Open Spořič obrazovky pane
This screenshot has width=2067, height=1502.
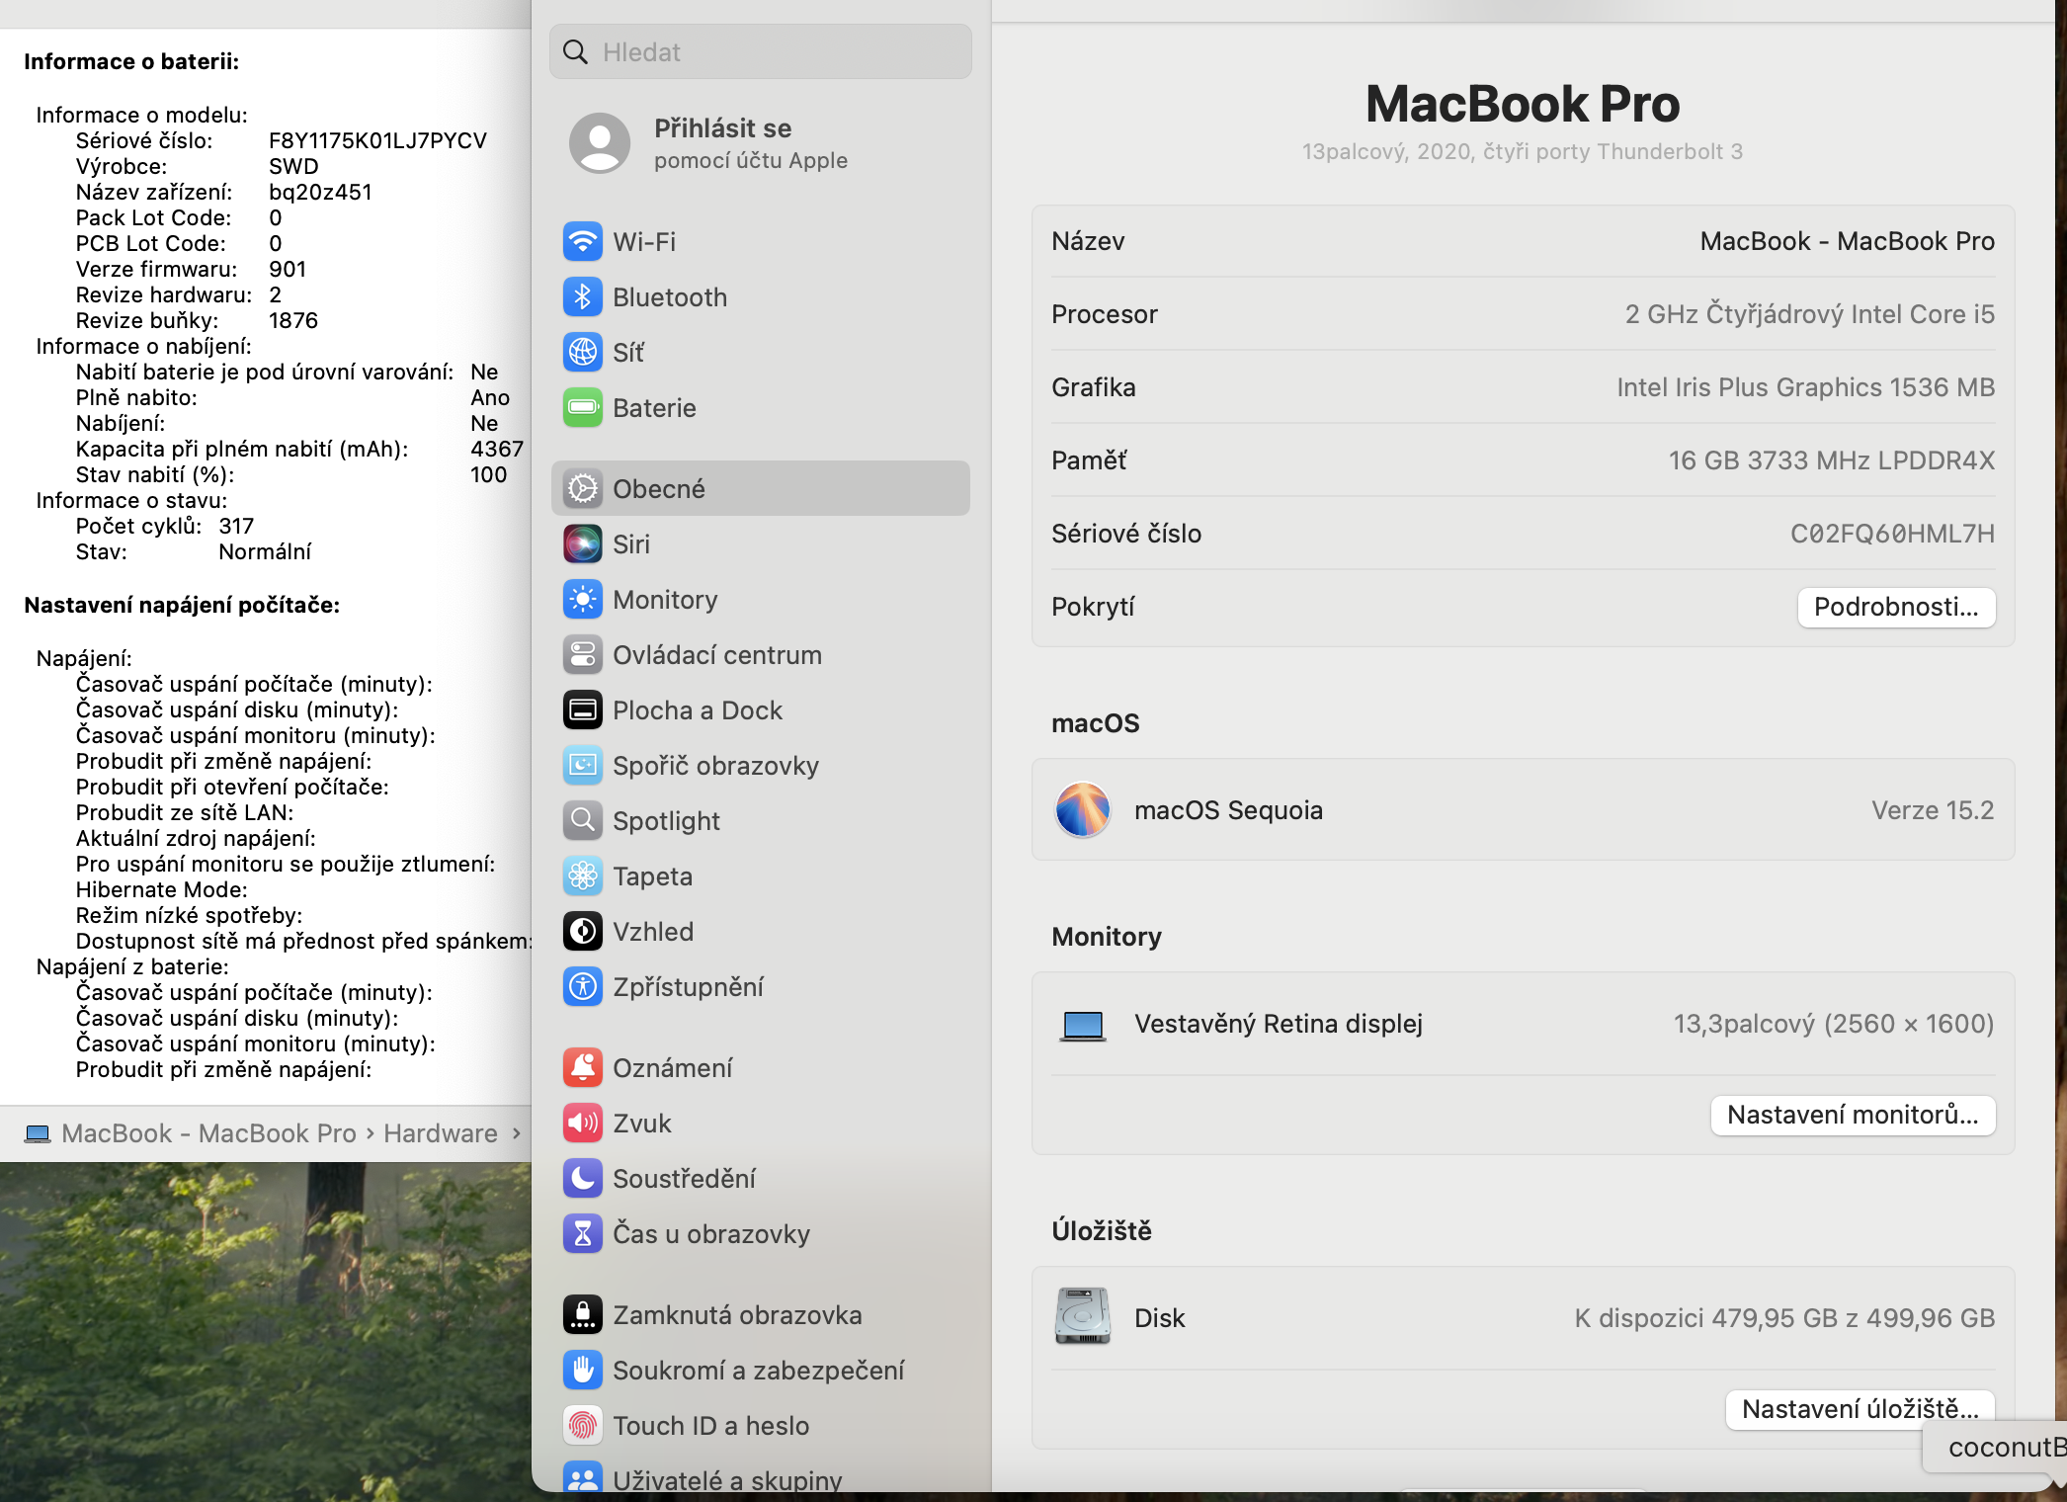(714, 766)
